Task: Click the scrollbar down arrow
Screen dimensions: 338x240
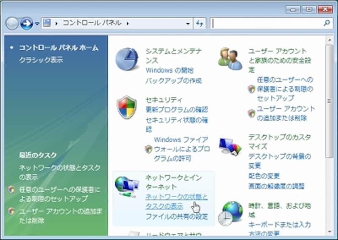Action: pyautogui.click(x=329, y=232)
